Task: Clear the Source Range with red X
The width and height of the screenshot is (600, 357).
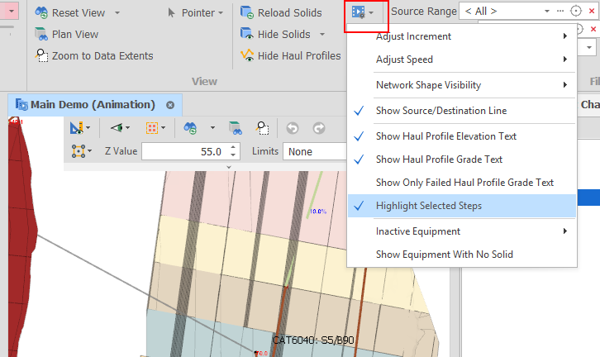Action: (592, 11)
